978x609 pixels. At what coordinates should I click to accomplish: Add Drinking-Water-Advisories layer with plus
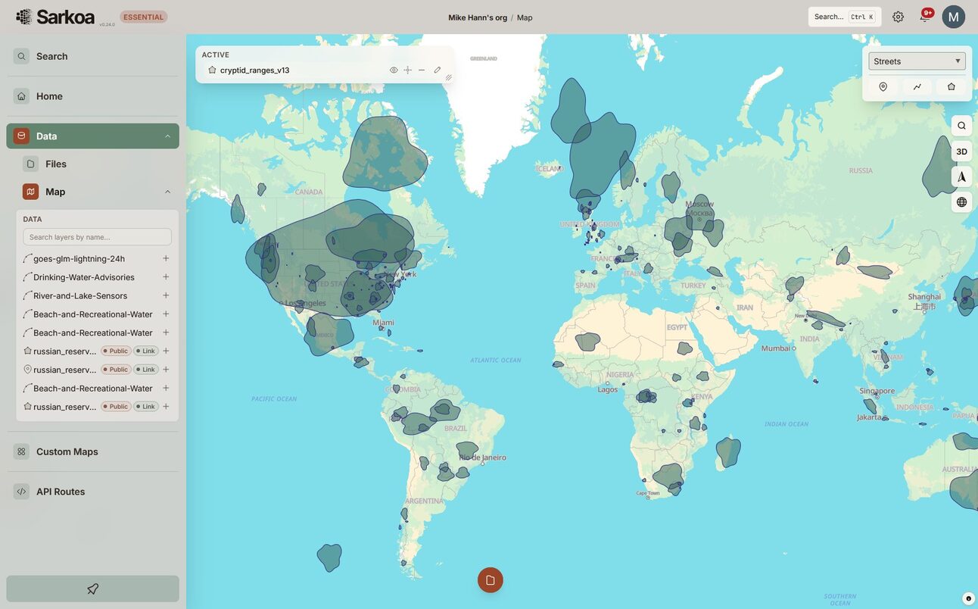(166, 277)
